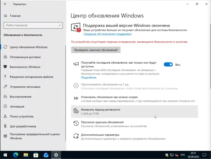
Task: Click the Восстановление sidebar icon
Action: point(5,96)
